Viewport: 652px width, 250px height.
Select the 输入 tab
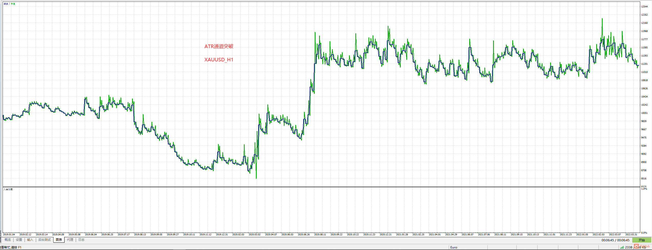click(x=30, y=240)
